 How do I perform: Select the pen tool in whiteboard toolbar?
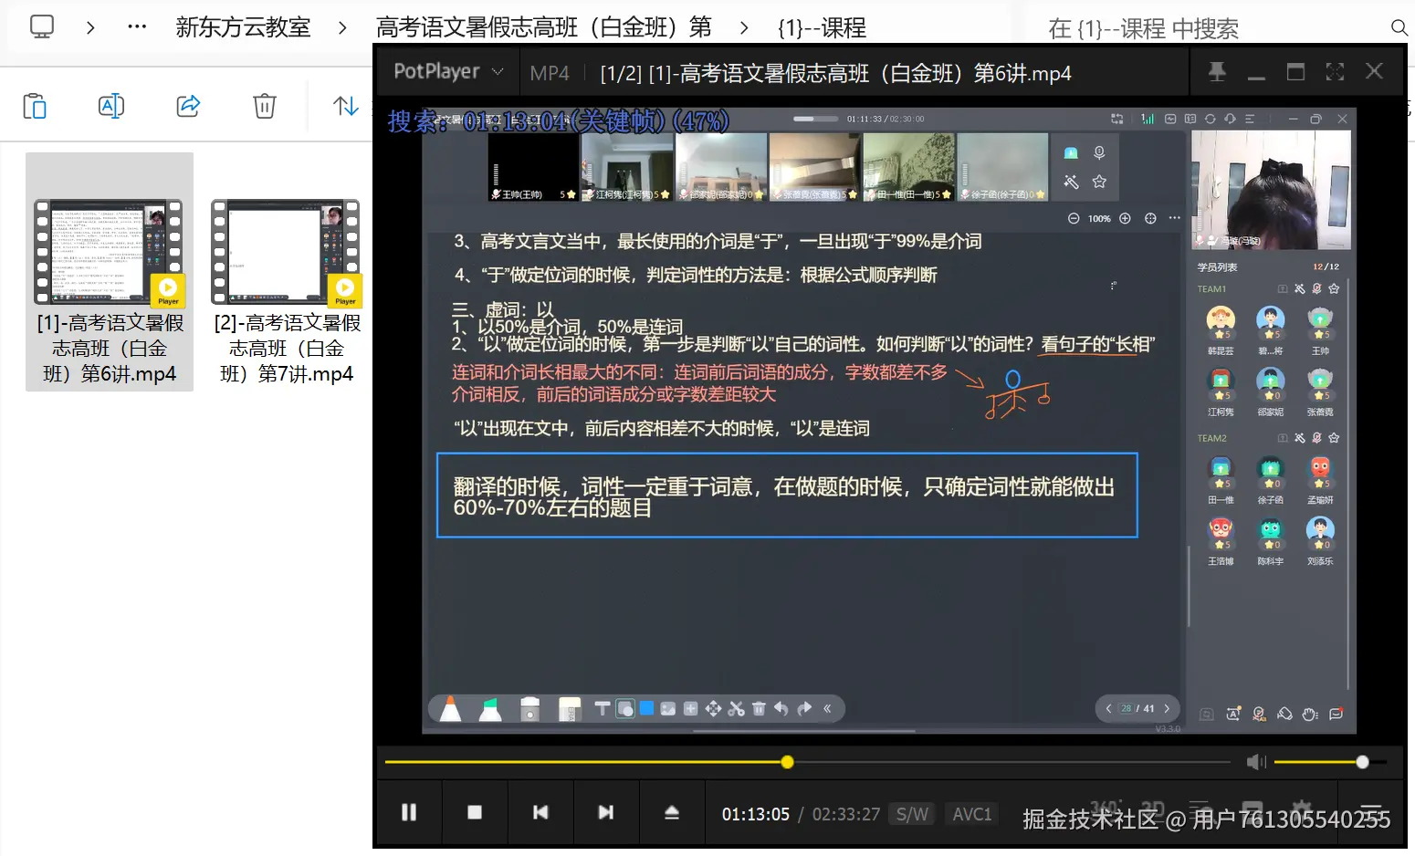(x=450, y=709)
